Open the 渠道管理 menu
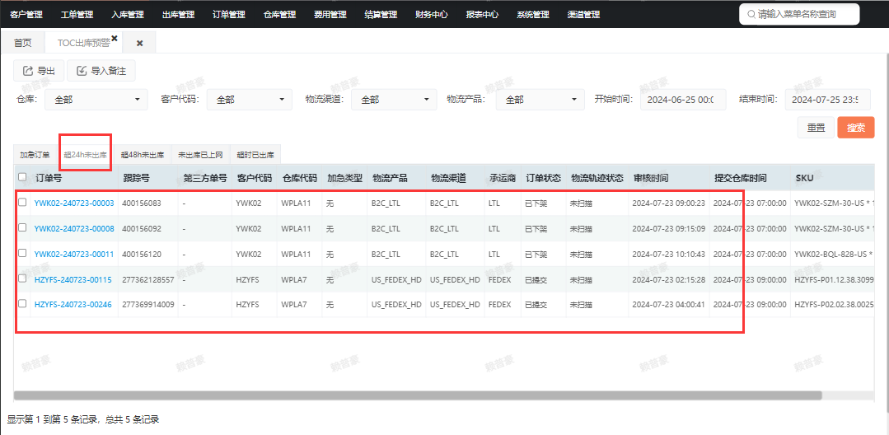The height and width of the screenshot is (435, 889). click(x=584, y=15)
